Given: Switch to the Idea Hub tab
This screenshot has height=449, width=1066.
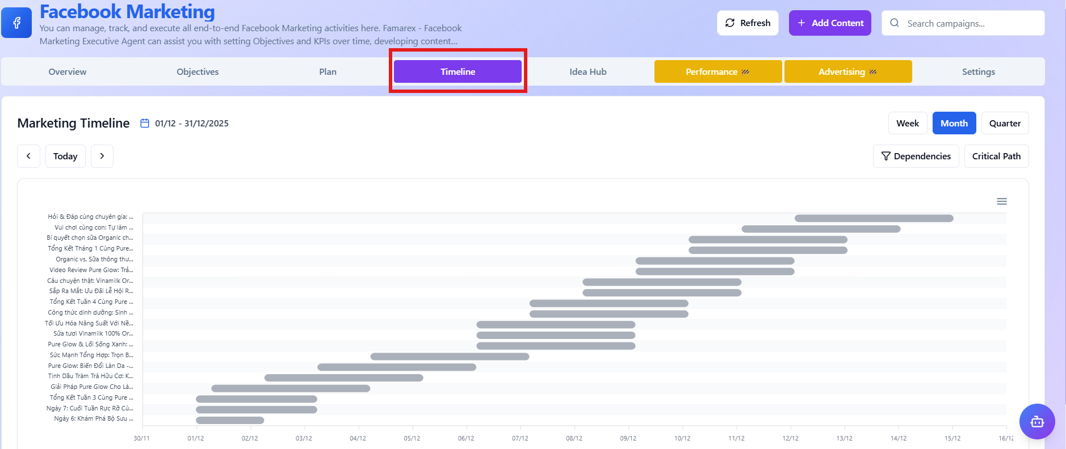Looking at the screenshot, I should click(587, 72).
